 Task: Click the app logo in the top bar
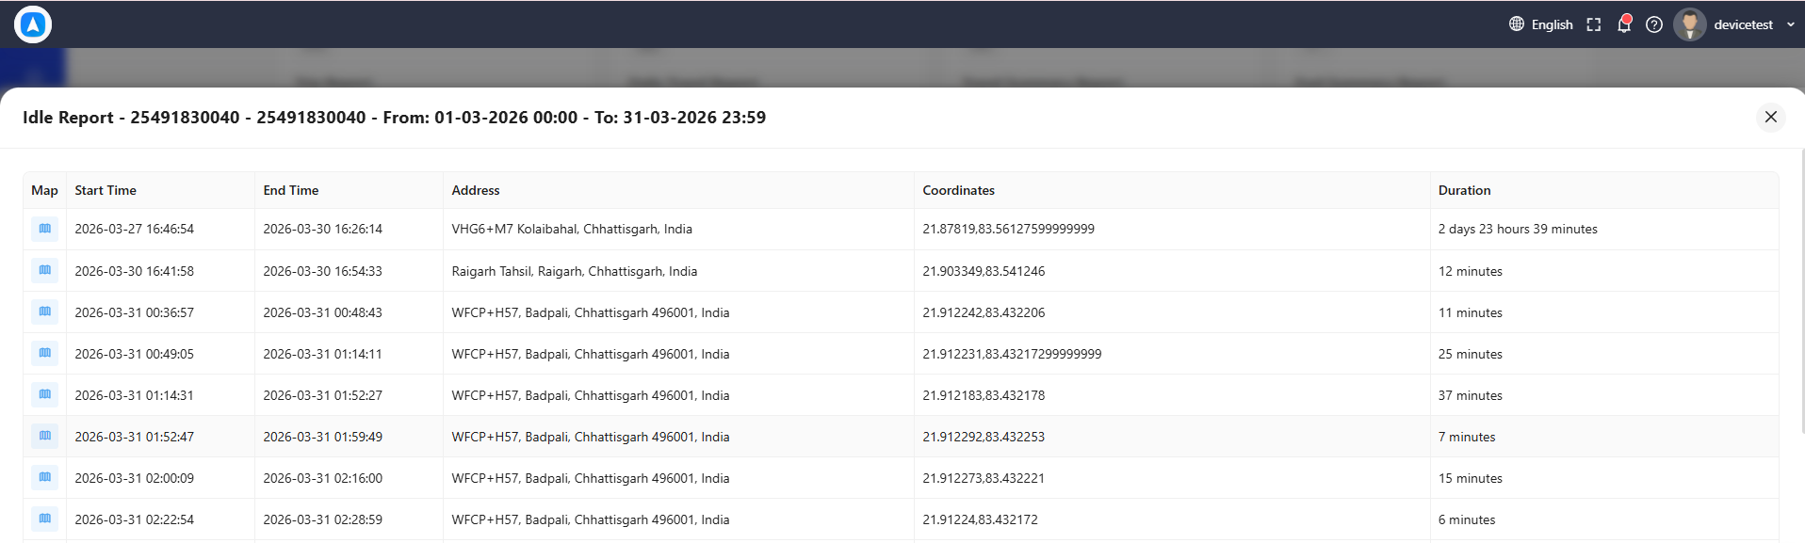click(33, 24)
